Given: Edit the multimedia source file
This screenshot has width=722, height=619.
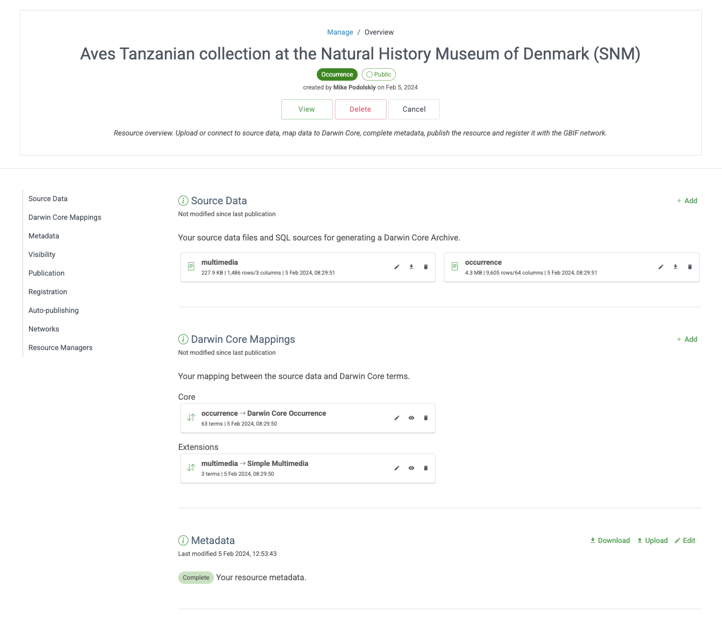Looking at the screenshot, I should [x=397, y=267].
